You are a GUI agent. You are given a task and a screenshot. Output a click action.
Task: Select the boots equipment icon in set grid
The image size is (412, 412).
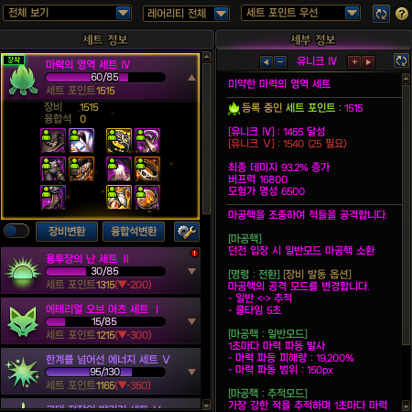click(53, 198)
